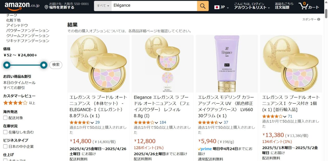This screenshot has height=161, width=328.
Task: Click the search box containing Elégance
Action: 154,6
